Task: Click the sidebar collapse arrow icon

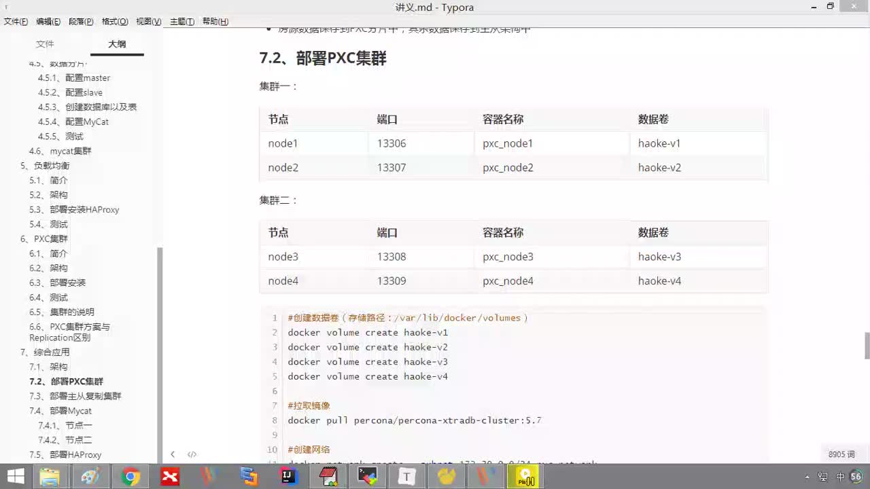Action: click(x=173, y=454)
